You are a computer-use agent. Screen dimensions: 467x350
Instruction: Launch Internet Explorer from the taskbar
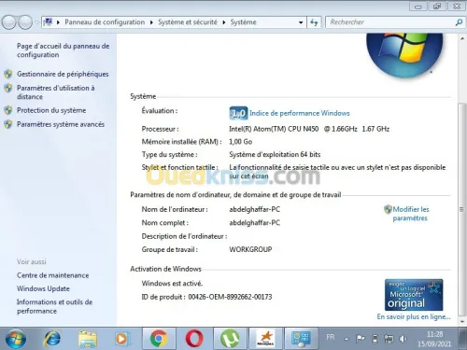(x=51, y=339)
